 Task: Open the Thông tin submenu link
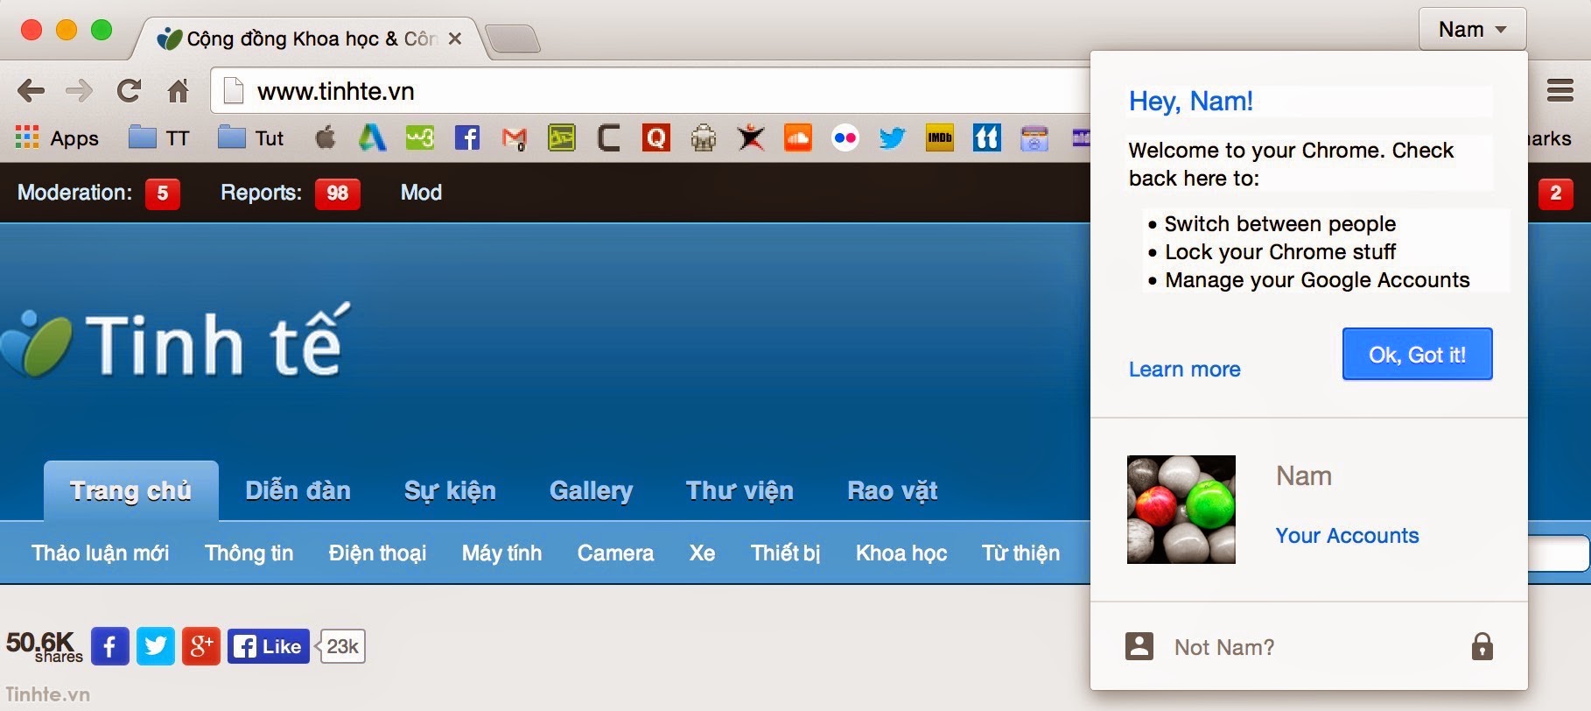(249, 553)
